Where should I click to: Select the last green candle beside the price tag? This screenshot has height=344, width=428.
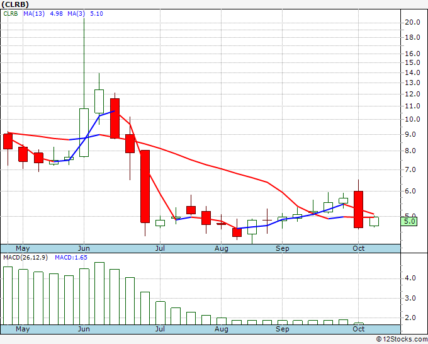click(x=374, y=221)
